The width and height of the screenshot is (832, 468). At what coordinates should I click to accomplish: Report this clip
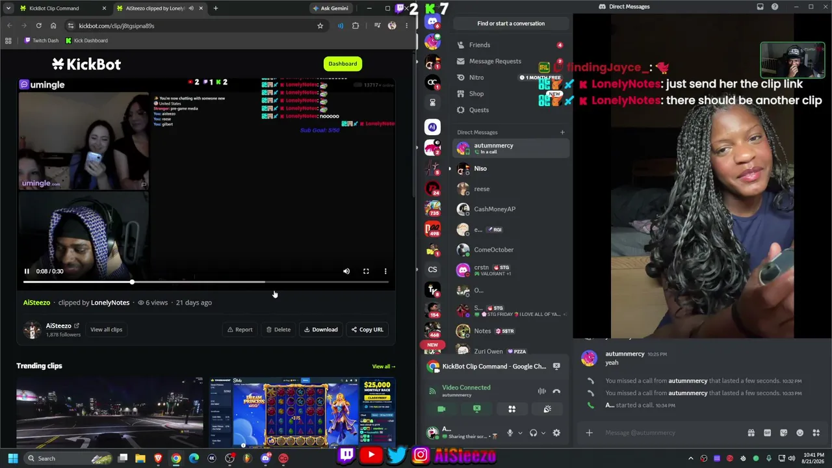coord(240,330)
